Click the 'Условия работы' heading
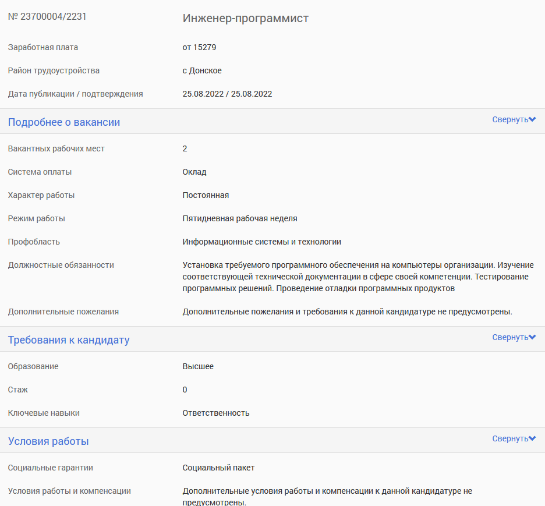This screenshot has width=545, height=506. [48, 441]
